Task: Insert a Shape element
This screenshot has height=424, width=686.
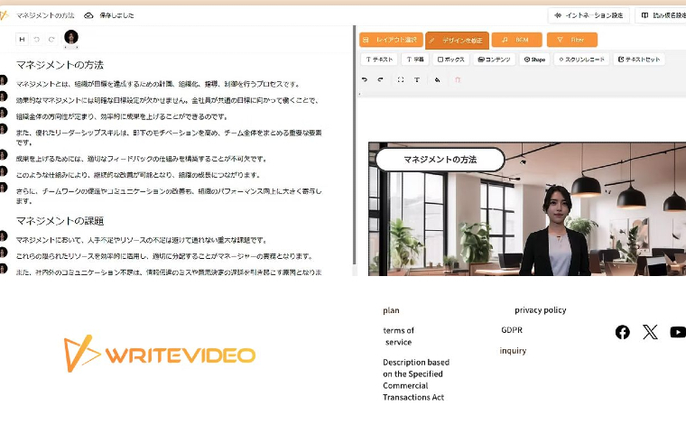Action: click(533, 60)
